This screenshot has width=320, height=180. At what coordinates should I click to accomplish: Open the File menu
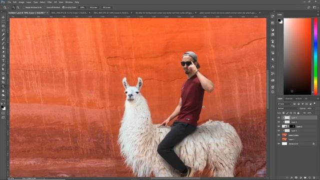point(9,2)
